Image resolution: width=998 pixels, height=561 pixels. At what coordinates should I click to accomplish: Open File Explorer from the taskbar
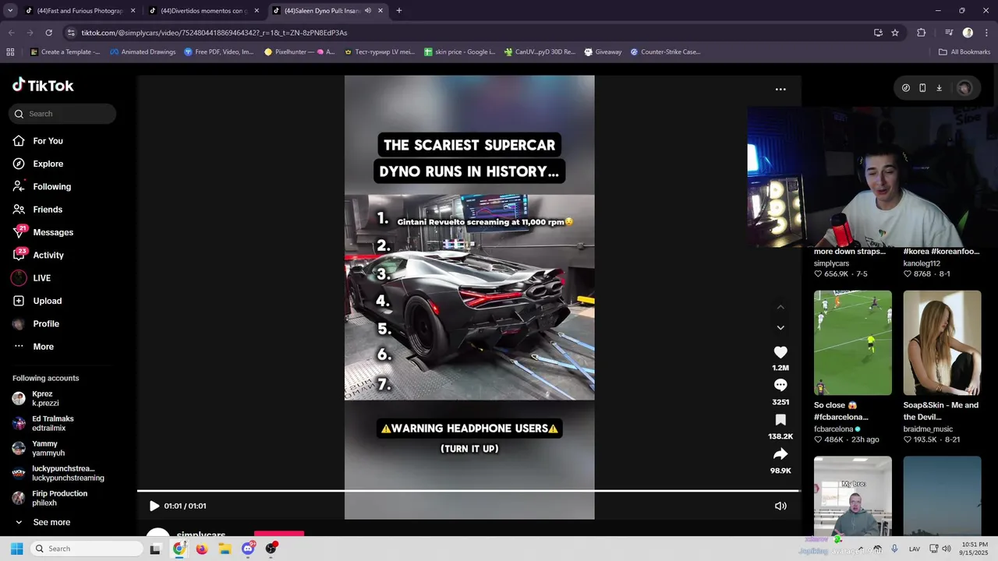[225, 549]
